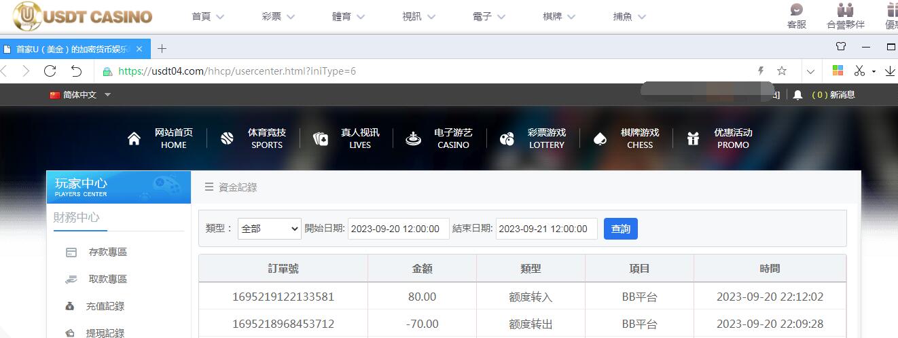Open 体育竞技 SPORTS section
This screenshot has width=898, height=338.
267,138
